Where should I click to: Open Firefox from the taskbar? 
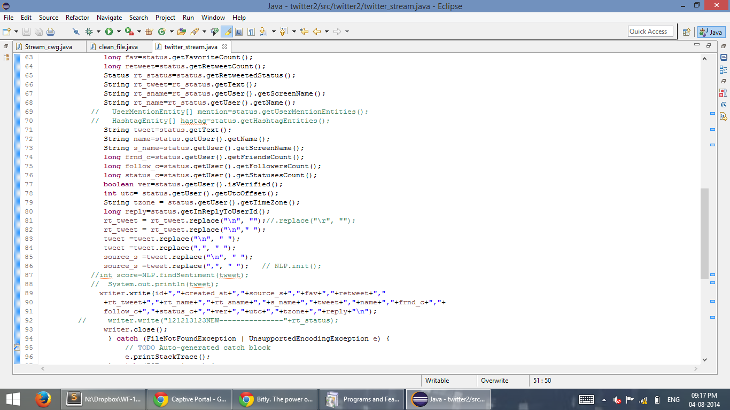[43, 399]
